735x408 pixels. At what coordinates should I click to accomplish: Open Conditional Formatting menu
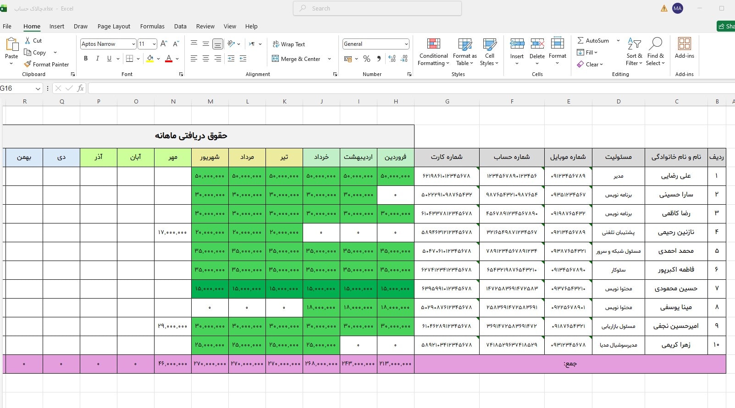tap(433, 52)
